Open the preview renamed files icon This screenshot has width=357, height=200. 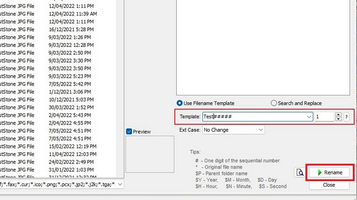300,173
